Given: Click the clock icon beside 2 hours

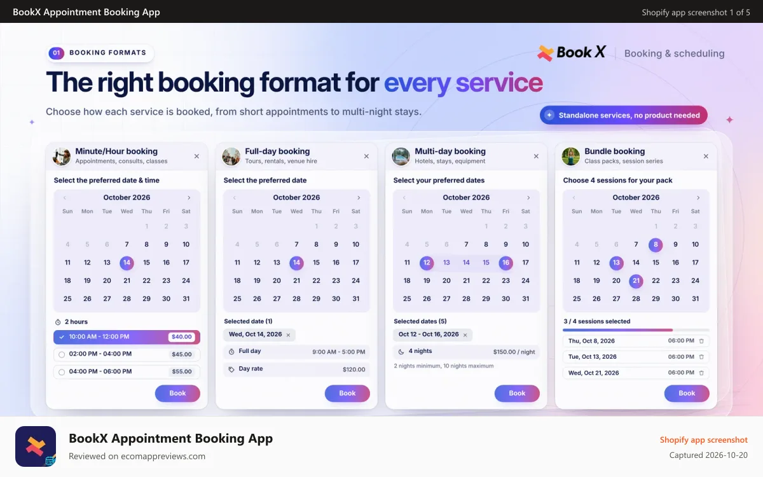Looking at the screenshot, I should tap(58, 322).
